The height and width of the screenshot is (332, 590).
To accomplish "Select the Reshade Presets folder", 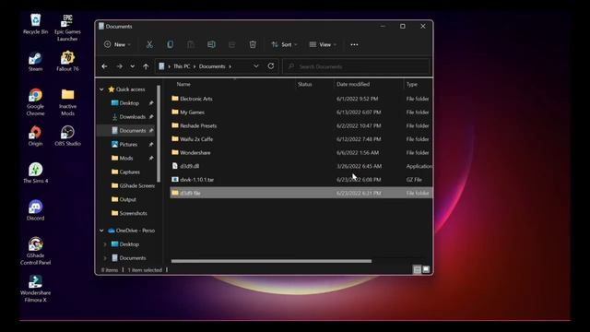I will [301, 125].
